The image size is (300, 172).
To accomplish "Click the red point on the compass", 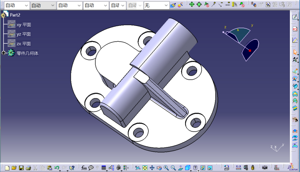I will [x=250, y=51].
